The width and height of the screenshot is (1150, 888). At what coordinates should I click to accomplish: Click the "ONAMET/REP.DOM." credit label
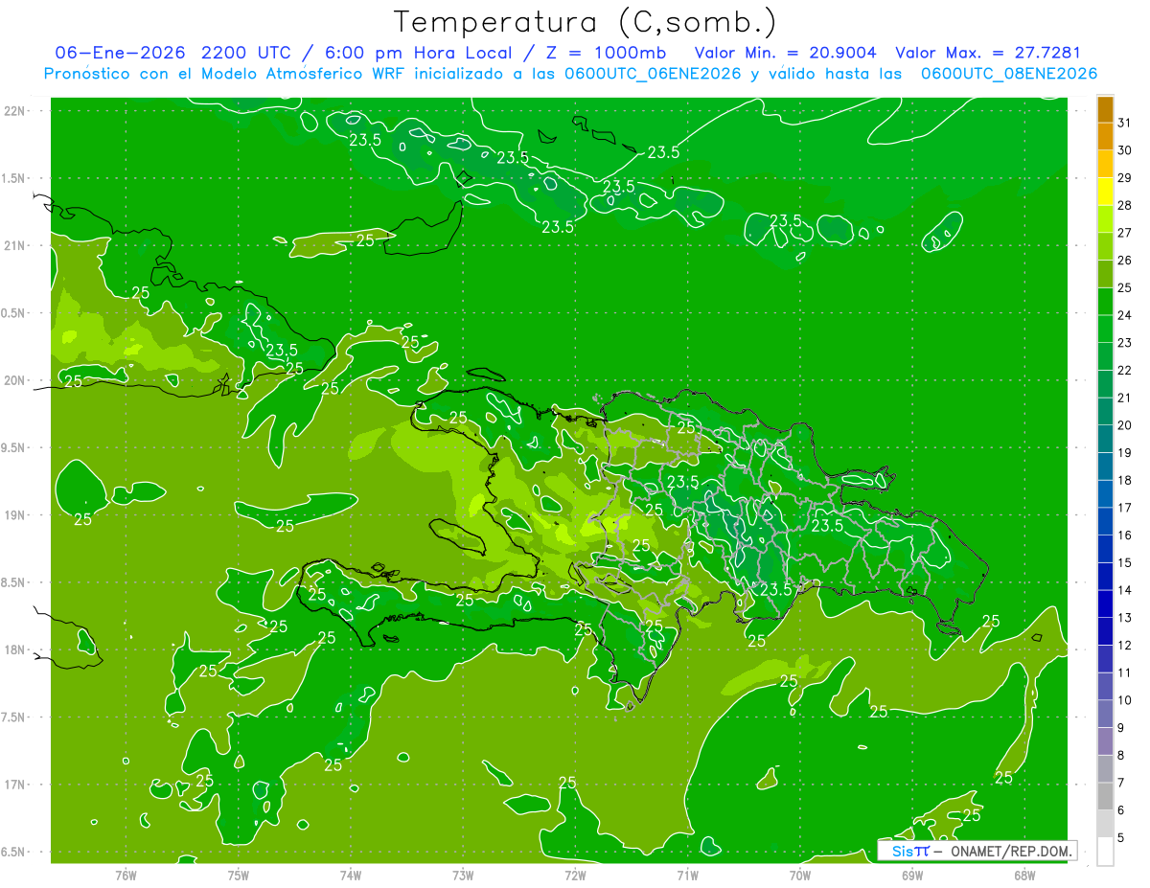click(1011, 851)
